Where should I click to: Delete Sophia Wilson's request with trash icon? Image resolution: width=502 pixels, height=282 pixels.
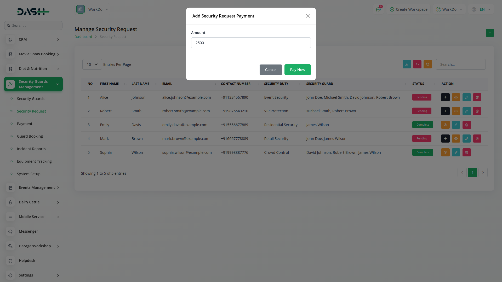coord(466,152)
